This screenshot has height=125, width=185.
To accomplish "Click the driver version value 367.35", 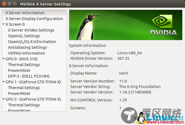I will [123, 58].
